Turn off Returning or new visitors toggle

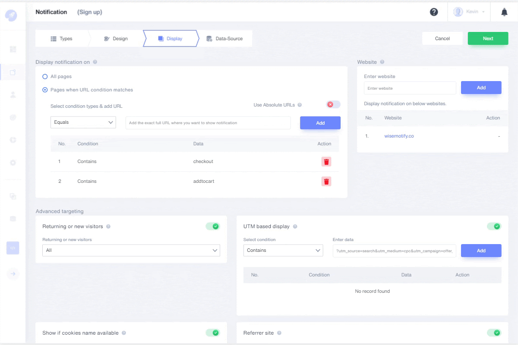point(213,226)
